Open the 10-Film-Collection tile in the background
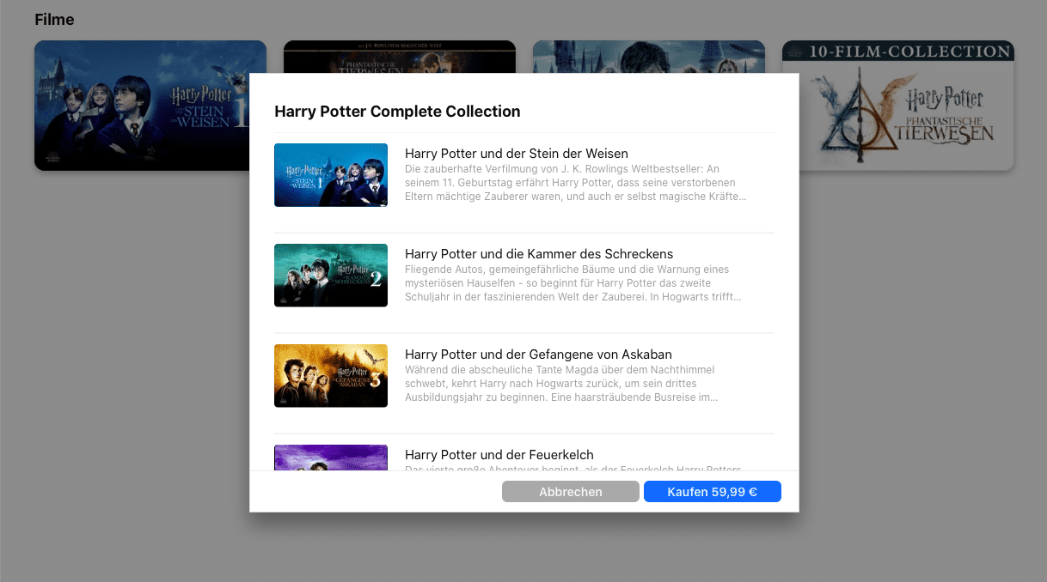 (x=897, y=105)
